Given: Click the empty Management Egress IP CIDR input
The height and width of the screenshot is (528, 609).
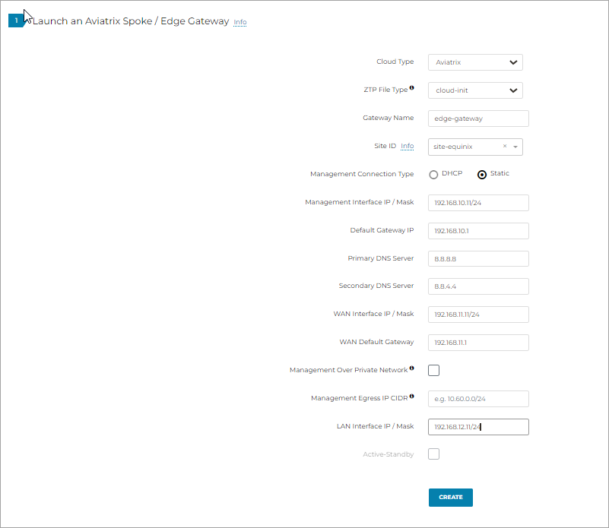Looking at the screenshot, I should click(477, 398).
